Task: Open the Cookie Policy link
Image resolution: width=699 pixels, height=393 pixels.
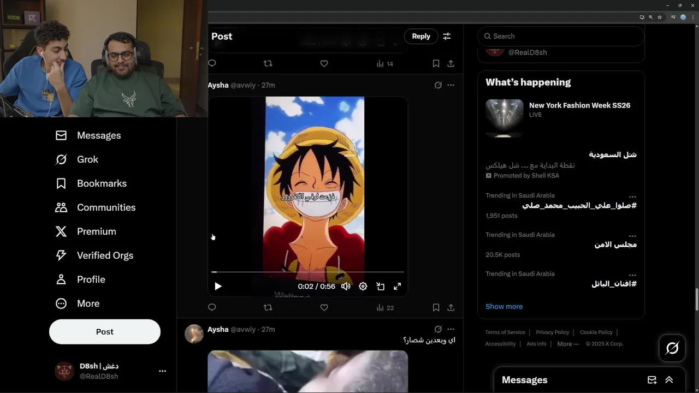Action: point(596,332)
